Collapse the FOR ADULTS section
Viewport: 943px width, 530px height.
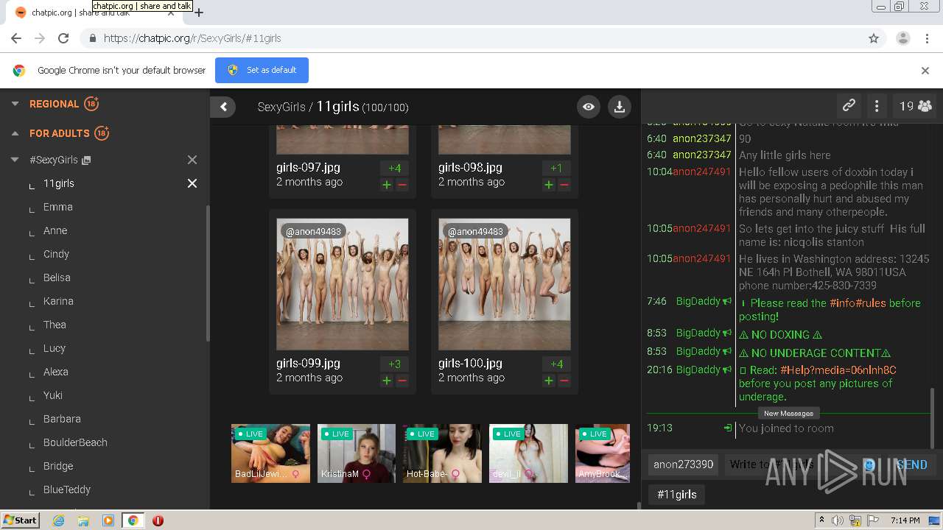(x=15, y=133)
